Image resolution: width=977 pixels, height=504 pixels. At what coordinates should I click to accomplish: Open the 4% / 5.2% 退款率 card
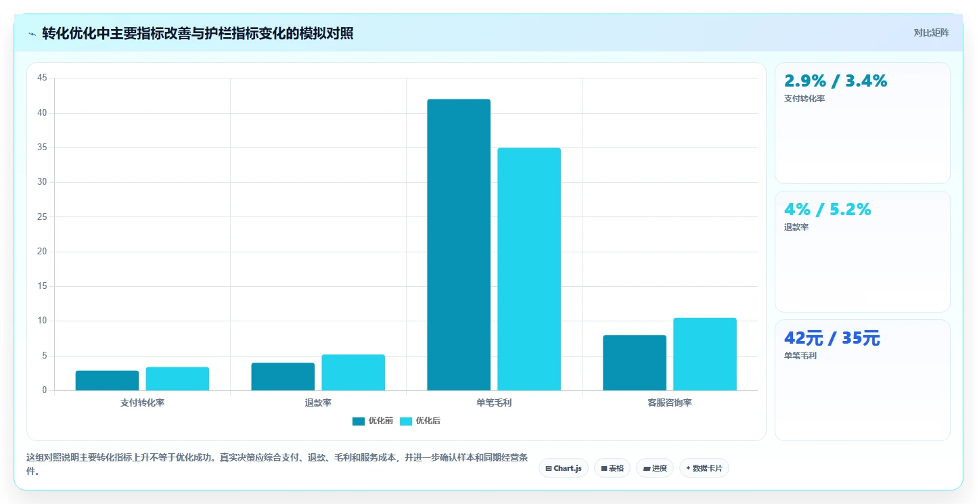862,252
